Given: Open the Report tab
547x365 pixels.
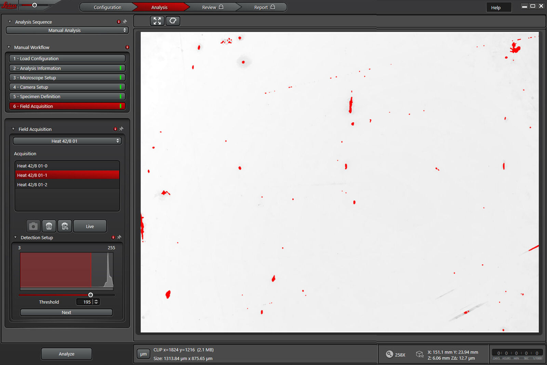Looking at the screenshot, I should point(264,7).
